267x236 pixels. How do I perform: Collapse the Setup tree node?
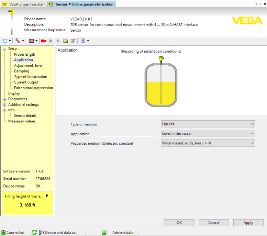tap(5, 49)
